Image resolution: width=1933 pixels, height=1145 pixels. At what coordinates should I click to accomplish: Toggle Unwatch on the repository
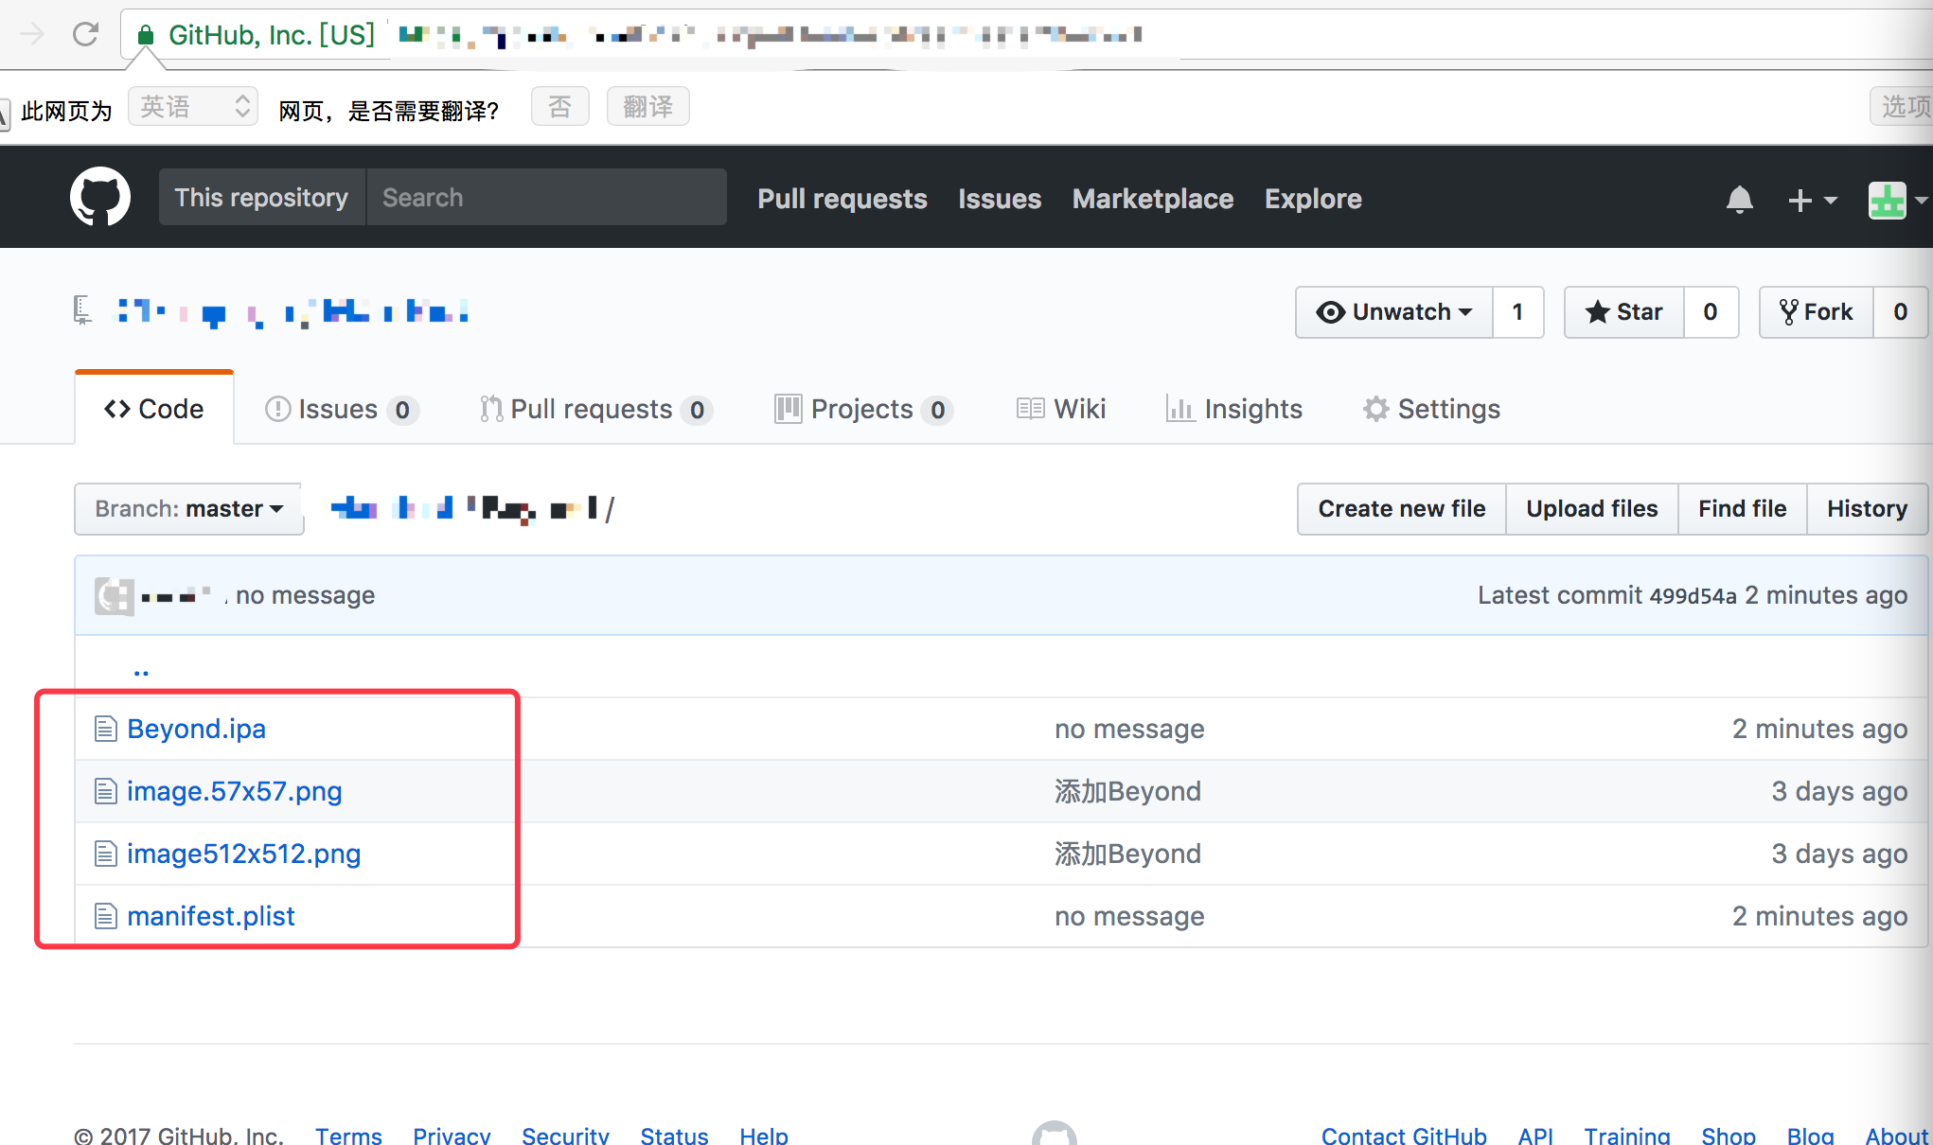(x=1394, y=312)
